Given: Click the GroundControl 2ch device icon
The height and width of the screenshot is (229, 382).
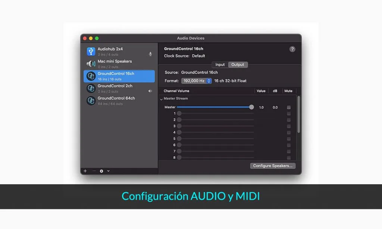Looking at the screenshot, I should point(91,88).
